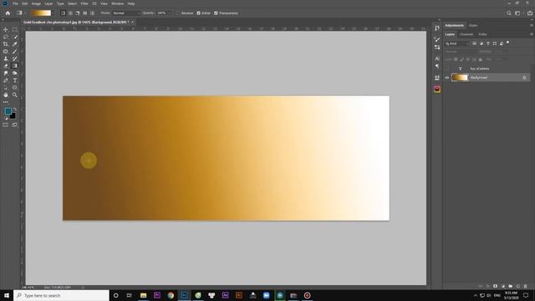Click the lock icon on the Background layer
The width and height of the screenshot is (535, 301).
(524, 78)
